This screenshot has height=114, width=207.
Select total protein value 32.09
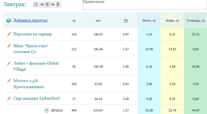149,110
